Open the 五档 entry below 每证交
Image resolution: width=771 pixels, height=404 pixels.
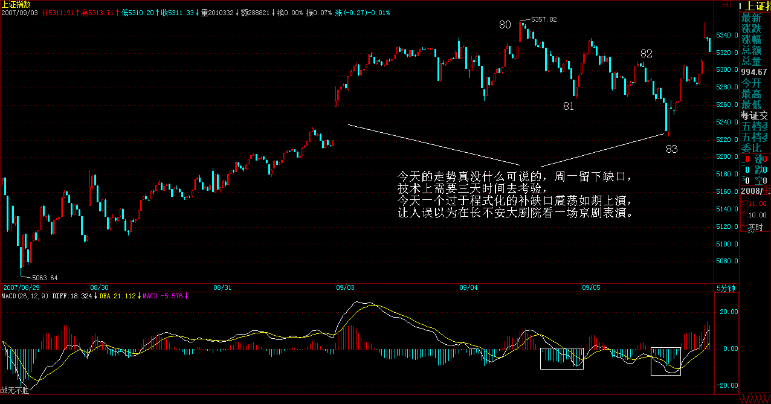pos(755,126)
